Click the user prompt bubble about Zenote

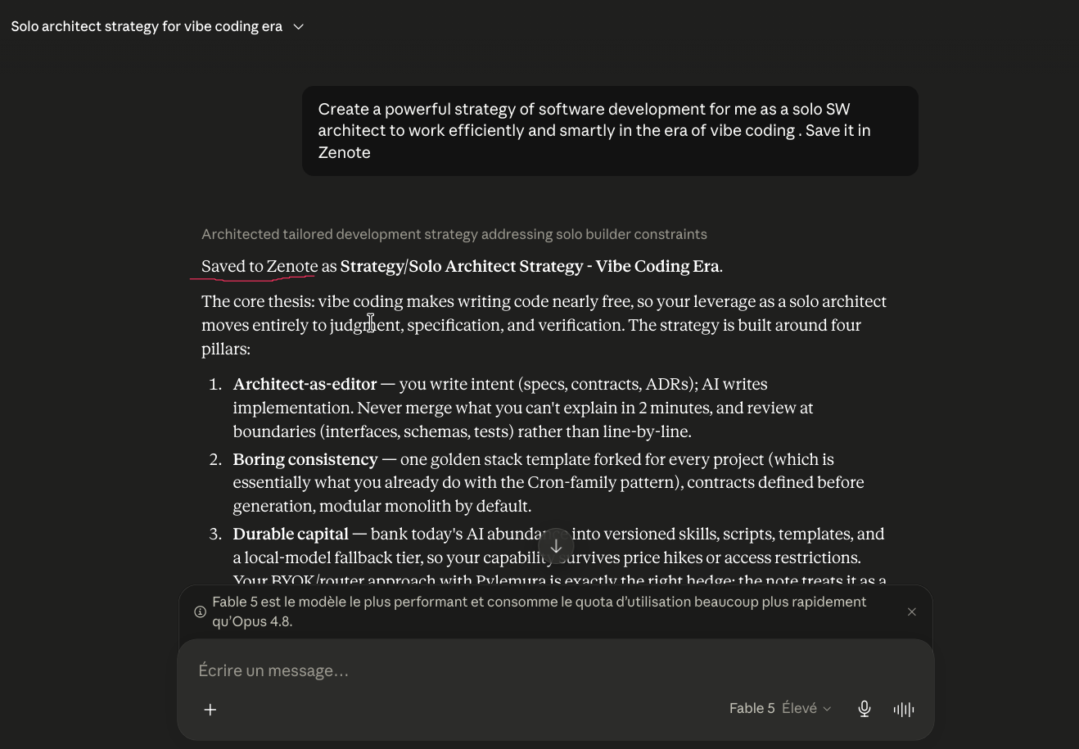[x=610, y=131]
